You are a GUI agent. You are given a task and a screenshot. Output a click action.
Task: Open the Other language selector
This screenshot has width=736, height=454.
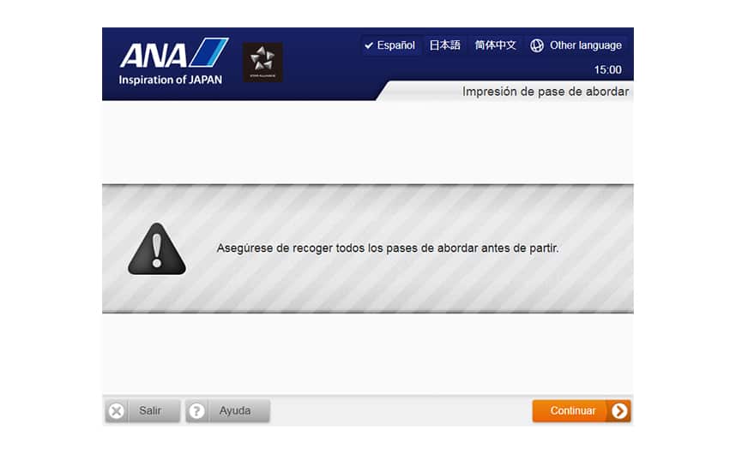(576, 45)
